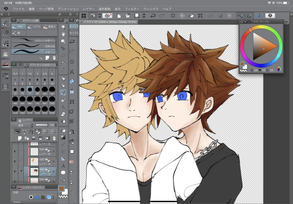Toggle clip to layer below
Screen dimensions: 293x204
(17, 132)
